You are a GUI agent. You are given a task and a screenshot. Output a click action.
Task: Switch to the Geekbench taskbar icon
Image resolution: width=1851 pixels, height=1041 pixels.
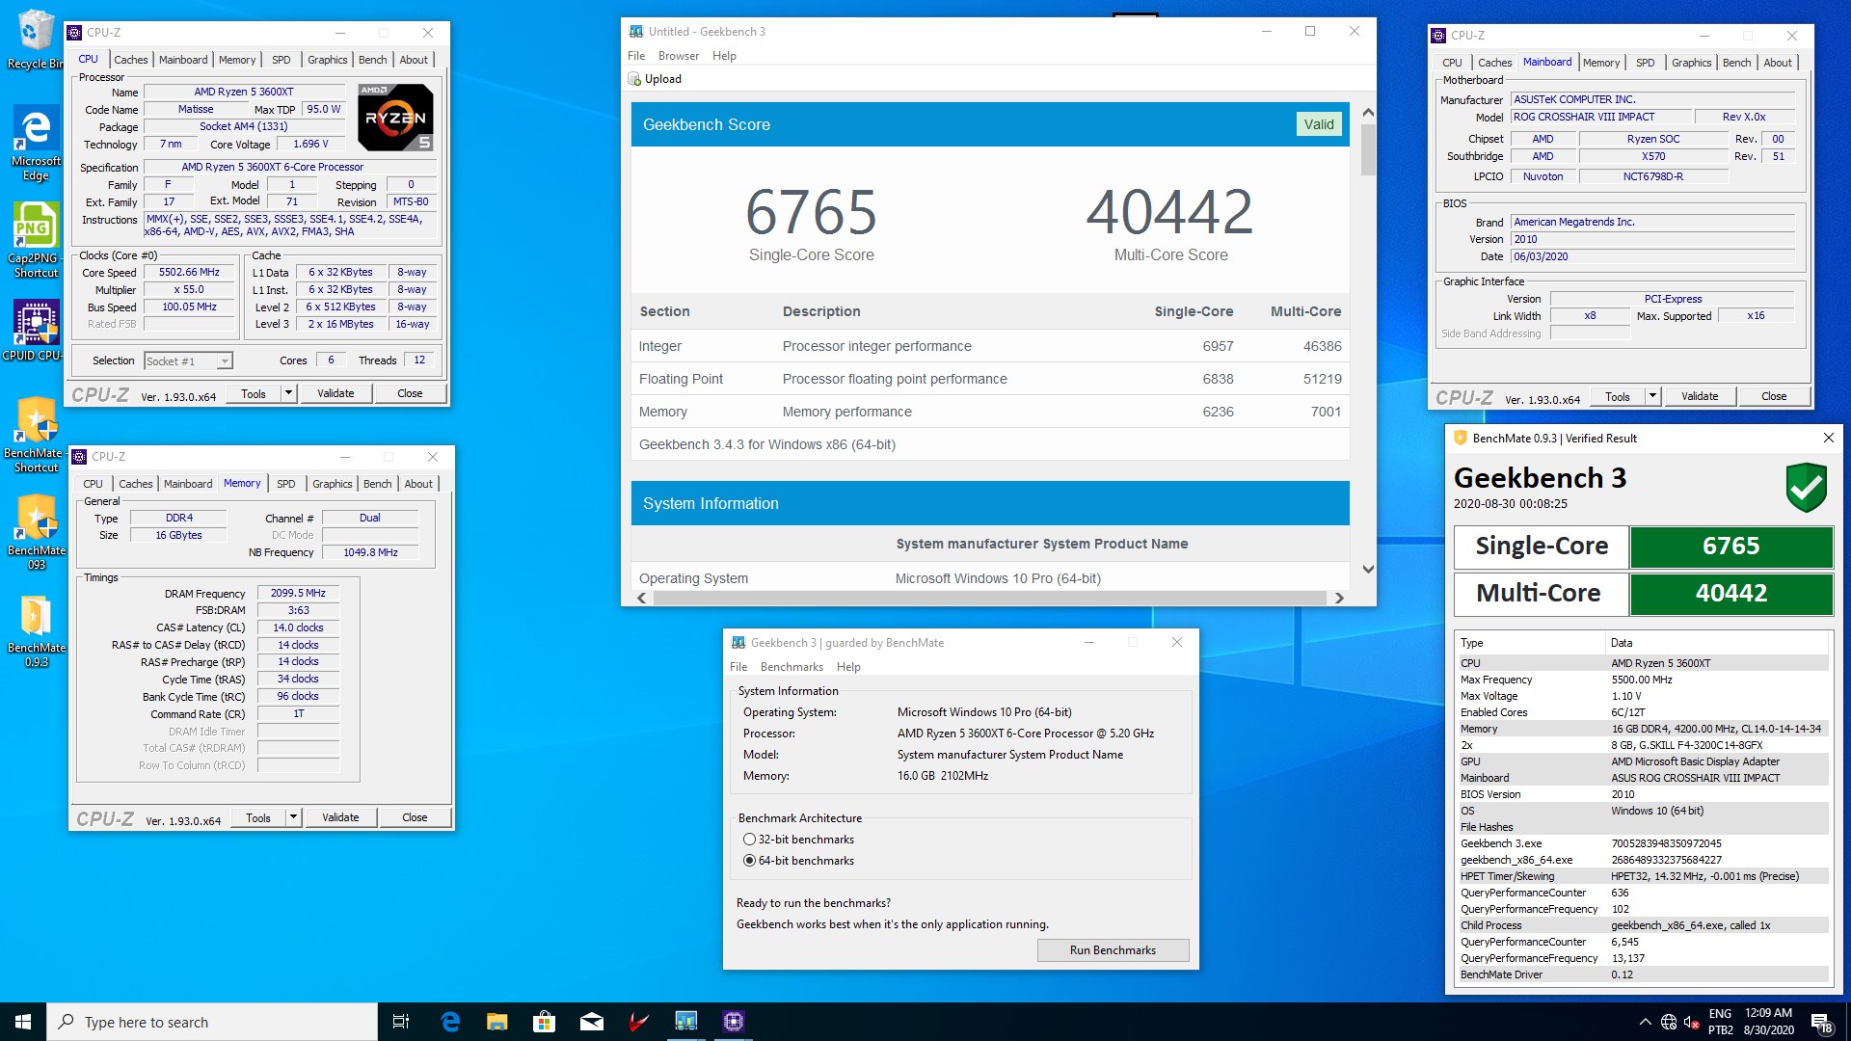coord(686,1022)
